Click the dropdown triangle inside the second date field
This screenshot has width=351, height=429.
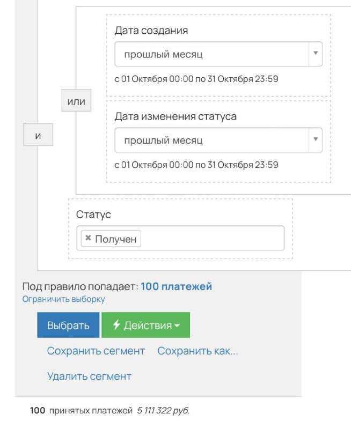[316, 139]
